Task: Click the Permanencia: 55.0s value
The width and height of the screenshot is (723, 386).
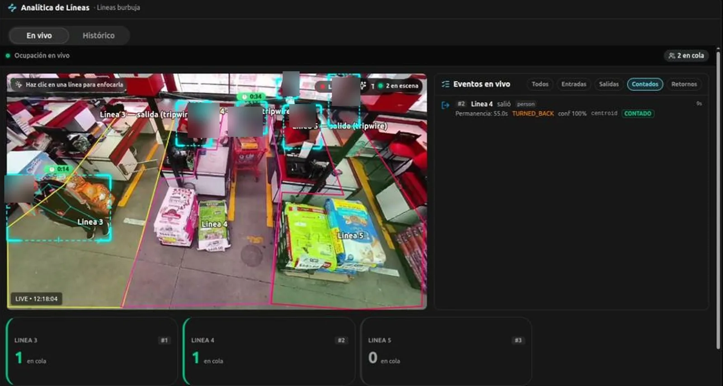Action: [x=481, y=113]
